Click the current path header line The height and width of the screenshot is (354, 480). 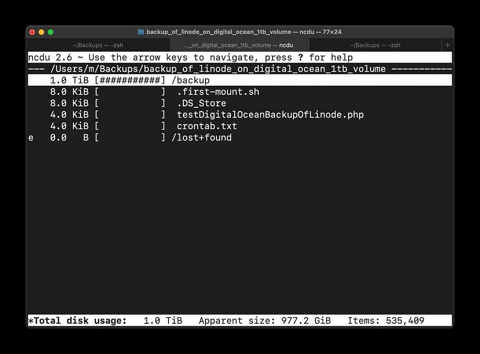click(x=240, y=69)
